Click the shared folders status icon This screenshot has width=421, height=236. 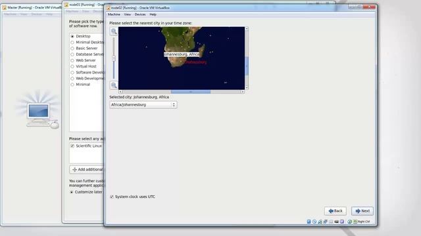pyautogui.click(x=331, y=222)
